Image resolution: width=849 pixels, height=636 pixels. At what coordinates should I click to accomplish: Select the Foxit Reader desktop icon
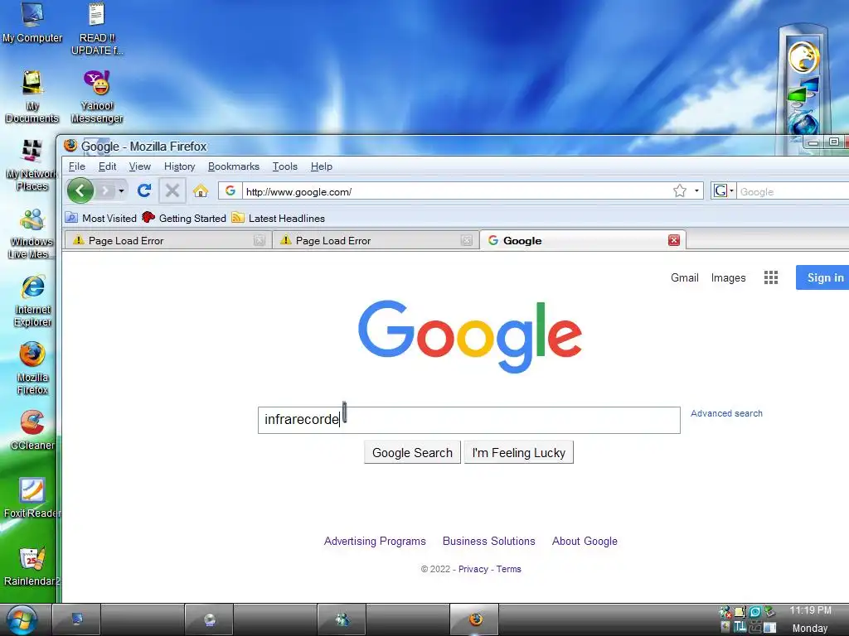pyautogui.click(x=32, y=498)
